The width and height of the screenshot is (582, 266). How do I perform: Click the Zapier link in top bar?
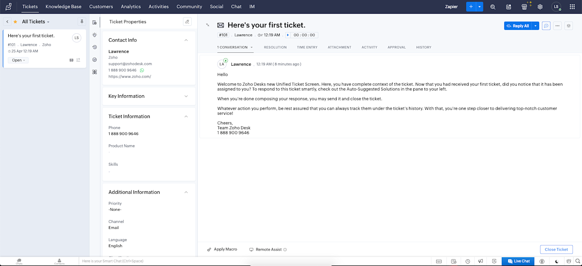point(451,7)
